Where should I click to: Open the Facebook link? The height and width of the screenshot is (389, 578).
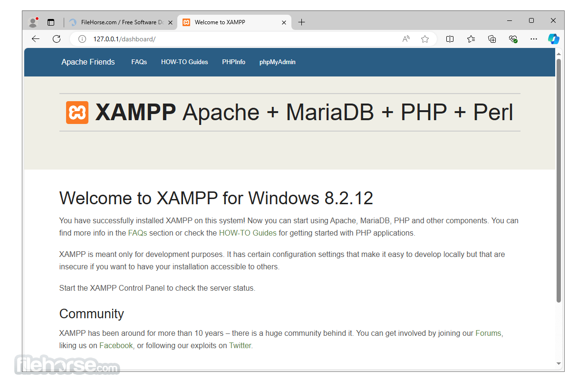[116, 345]
